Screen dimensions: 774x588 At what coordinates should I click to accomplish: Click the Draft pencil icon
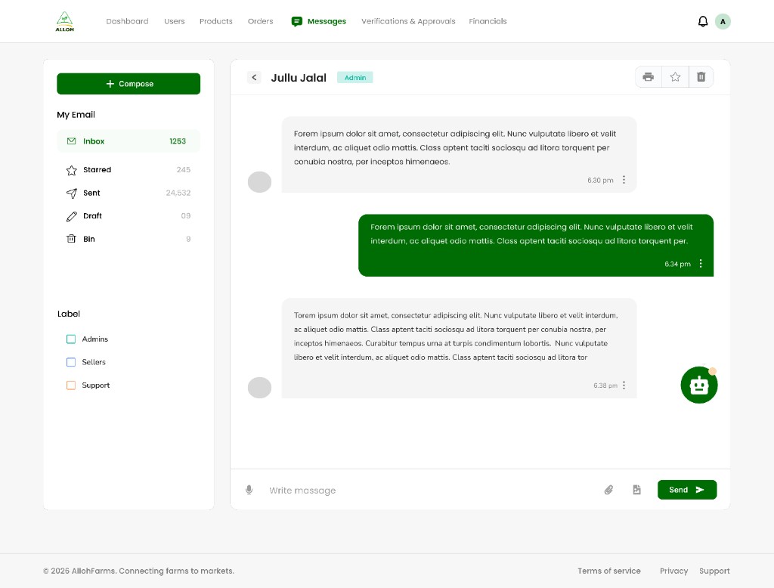(x=72, y=216)
